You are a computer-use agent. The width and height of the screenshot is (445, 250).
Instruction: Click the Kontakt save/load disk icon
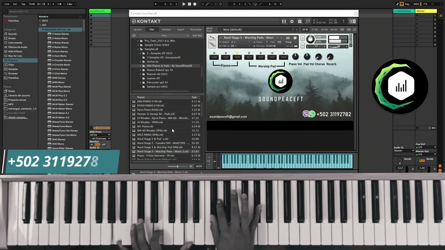point(284,22)
